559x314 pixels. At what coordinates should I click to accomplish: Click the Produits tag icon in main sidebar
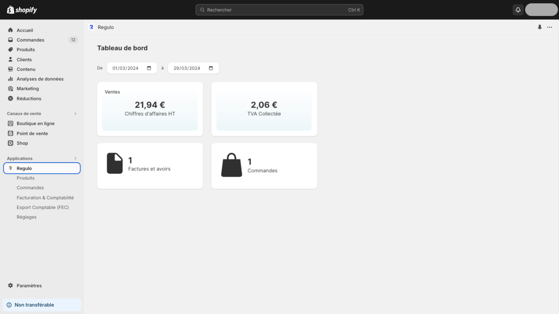coord(10,50)
